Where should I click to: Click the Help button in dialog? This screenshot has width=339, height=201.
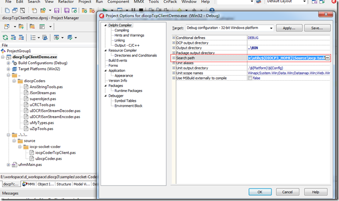316,192
